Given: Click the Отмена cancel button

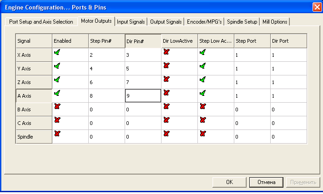Looking at the screenshot, I should click(x=266, y=182).
